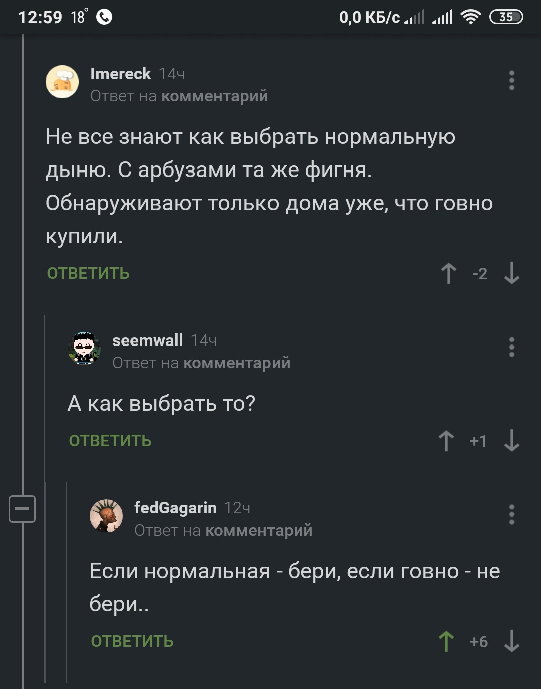The image size is (541, 689).
Task: Open the fedGagarin username link
Action: coord(175,508)
